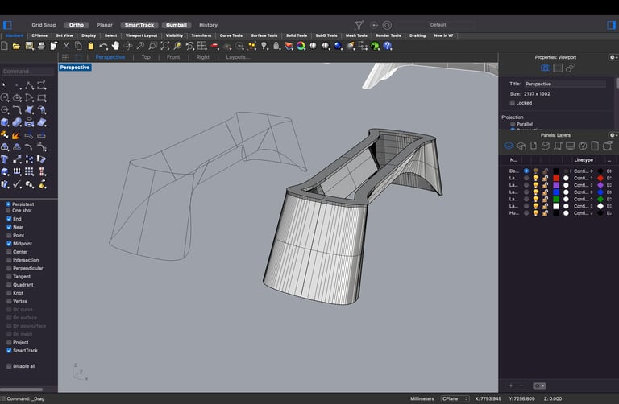Select the One shot radio button
Viewport: 619px width, 404px height.
click(x=9, y=210)
